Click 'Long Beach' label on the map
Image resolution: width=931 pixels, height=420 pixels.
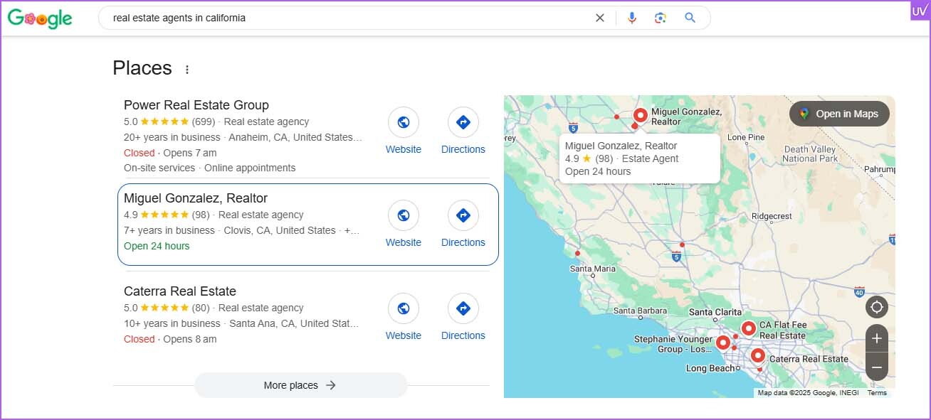pos(710,368)
